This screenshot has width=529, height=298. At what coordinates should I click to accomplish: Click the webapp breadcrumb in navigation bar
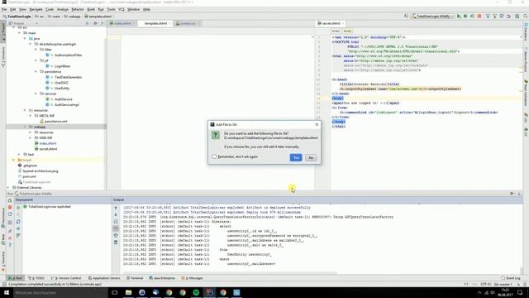[73, 17]
